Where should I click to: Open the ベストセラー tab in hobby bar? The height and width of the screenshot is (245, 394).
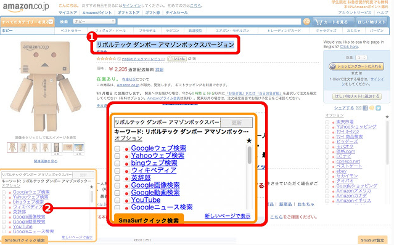pyautogui.click(x=71, y=31)
